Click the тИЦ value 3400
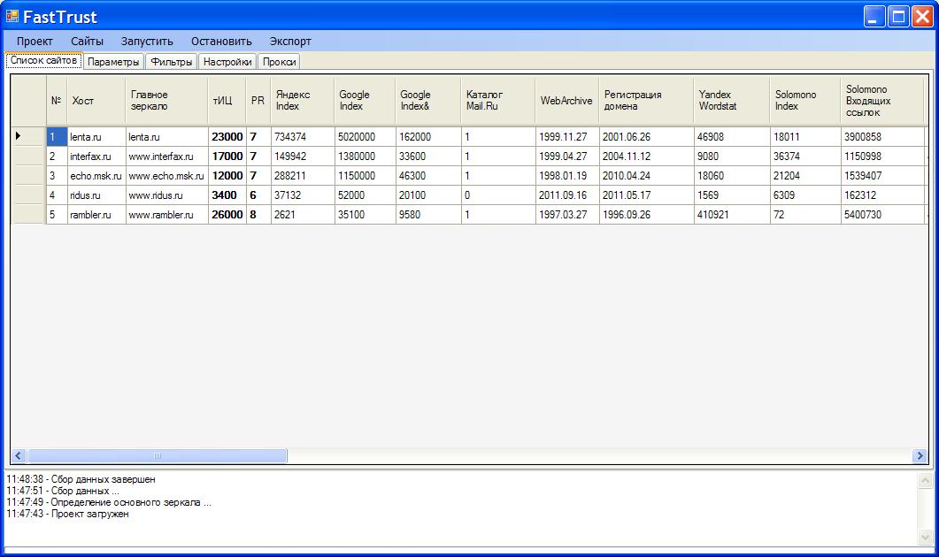Viewport: 939px width, 557px height. point(227,195)
